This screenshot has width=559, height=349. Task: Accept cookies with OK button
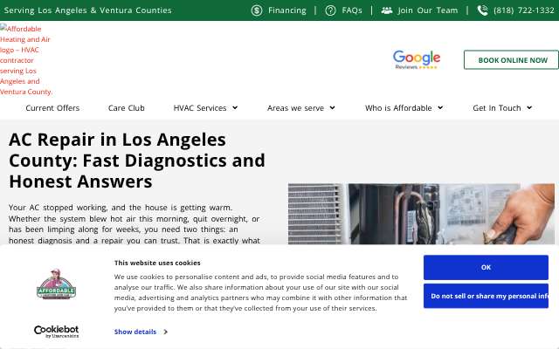pos(486,268)
